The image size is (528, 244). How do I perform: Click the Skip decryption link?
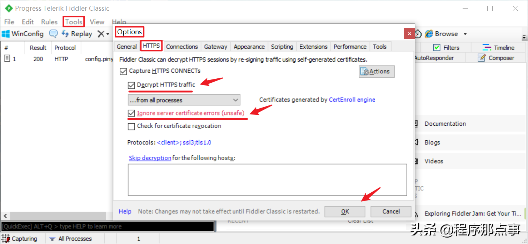tap(150, 158)
